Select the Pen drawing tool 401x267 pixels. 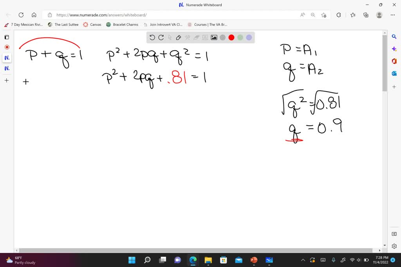(x=179, y=37)
